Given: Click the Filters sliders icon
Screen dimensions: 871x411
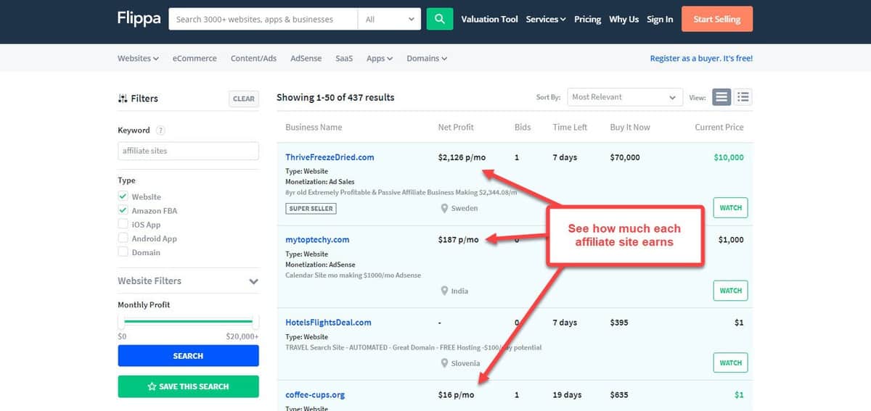Looking at the screenshot, I should click(123, 99).
